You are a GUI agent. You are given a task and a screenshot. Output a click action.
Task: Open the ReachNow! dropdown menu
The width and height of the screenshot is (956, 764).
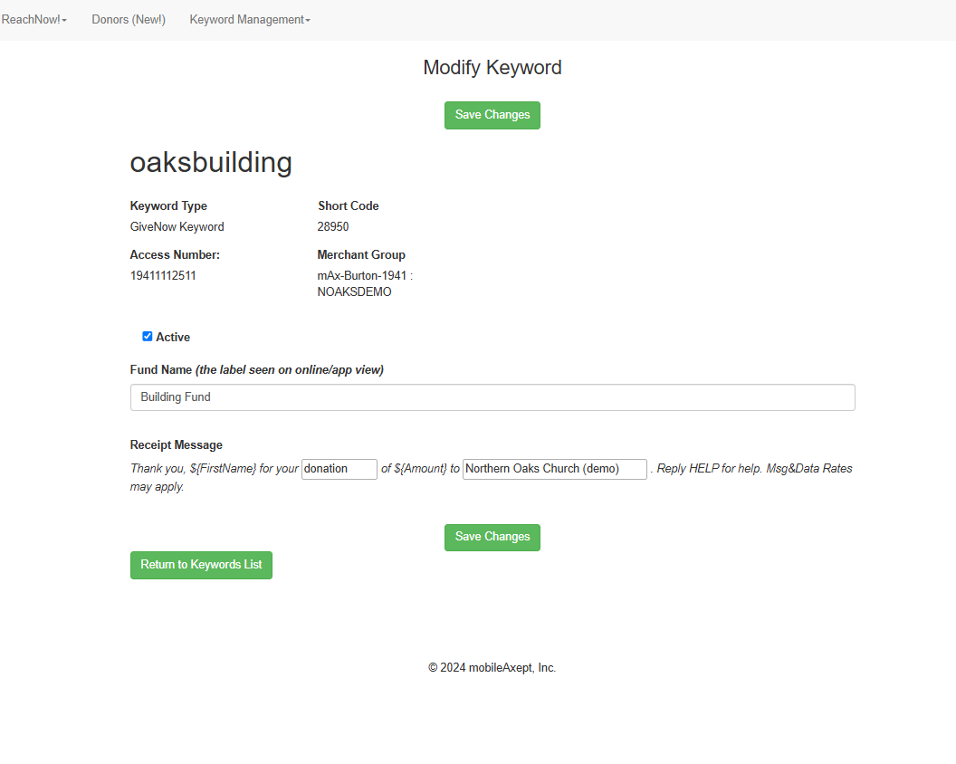(x=33, y=20)
